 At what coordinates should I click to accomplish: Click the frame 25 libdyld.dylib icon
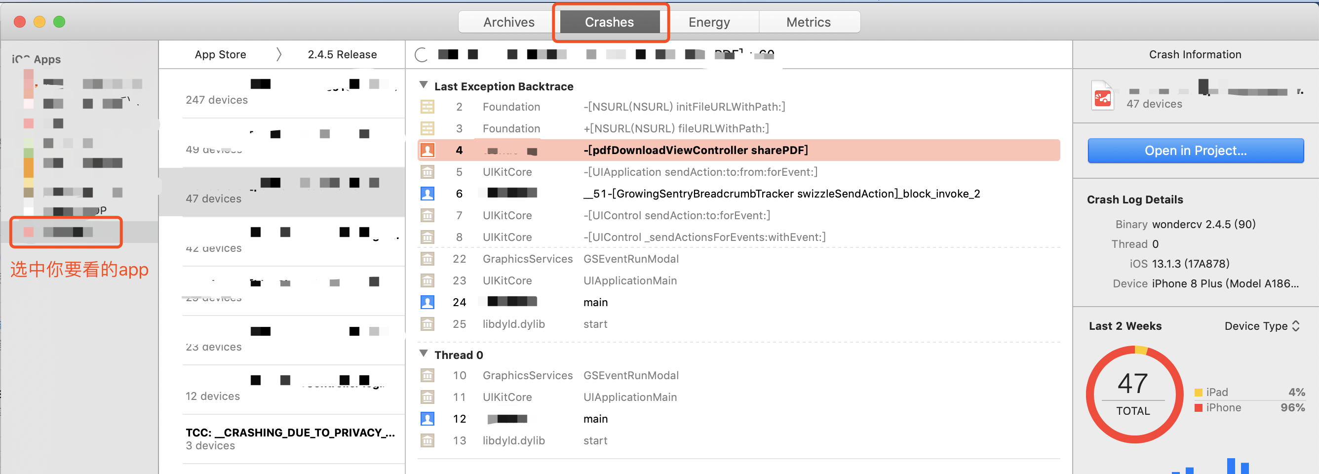427,324
